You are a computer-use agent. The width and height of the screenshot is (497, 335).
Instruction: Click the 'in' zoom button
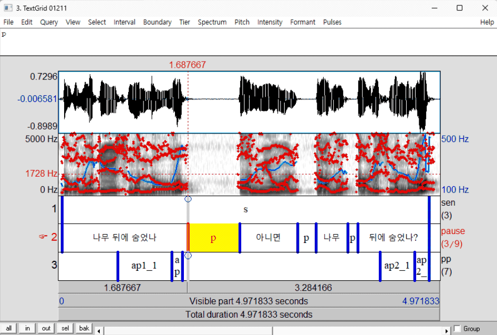(x=27, y=328)
